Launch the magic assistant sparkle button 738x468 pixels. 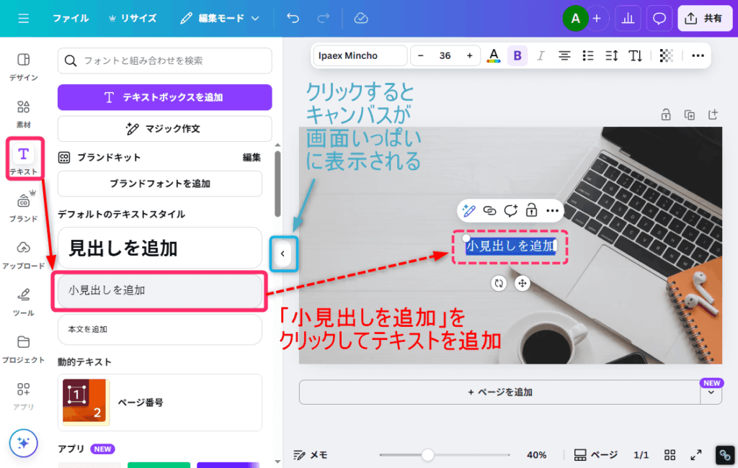[x=23, y=443]
